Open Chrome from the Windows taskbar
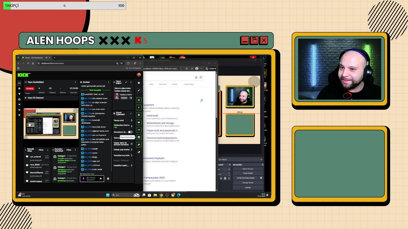Screen dimensions: 408x229 click(161, 195)
